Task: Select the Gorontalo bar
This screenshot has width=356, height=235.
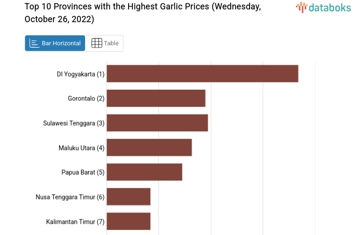Action: click(x=156, y=98)
